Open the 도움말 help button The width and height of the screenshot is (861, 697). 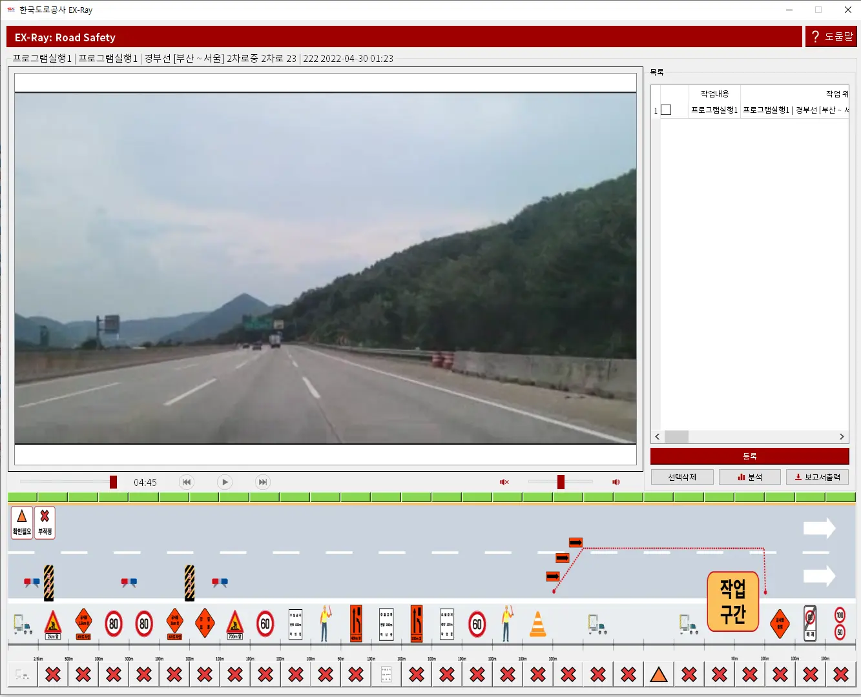(831, 37)
